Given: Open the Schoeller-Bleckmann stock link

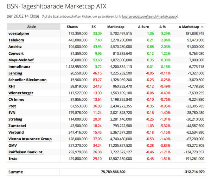Looking at the screenshot, I should (x=27, y=80).
